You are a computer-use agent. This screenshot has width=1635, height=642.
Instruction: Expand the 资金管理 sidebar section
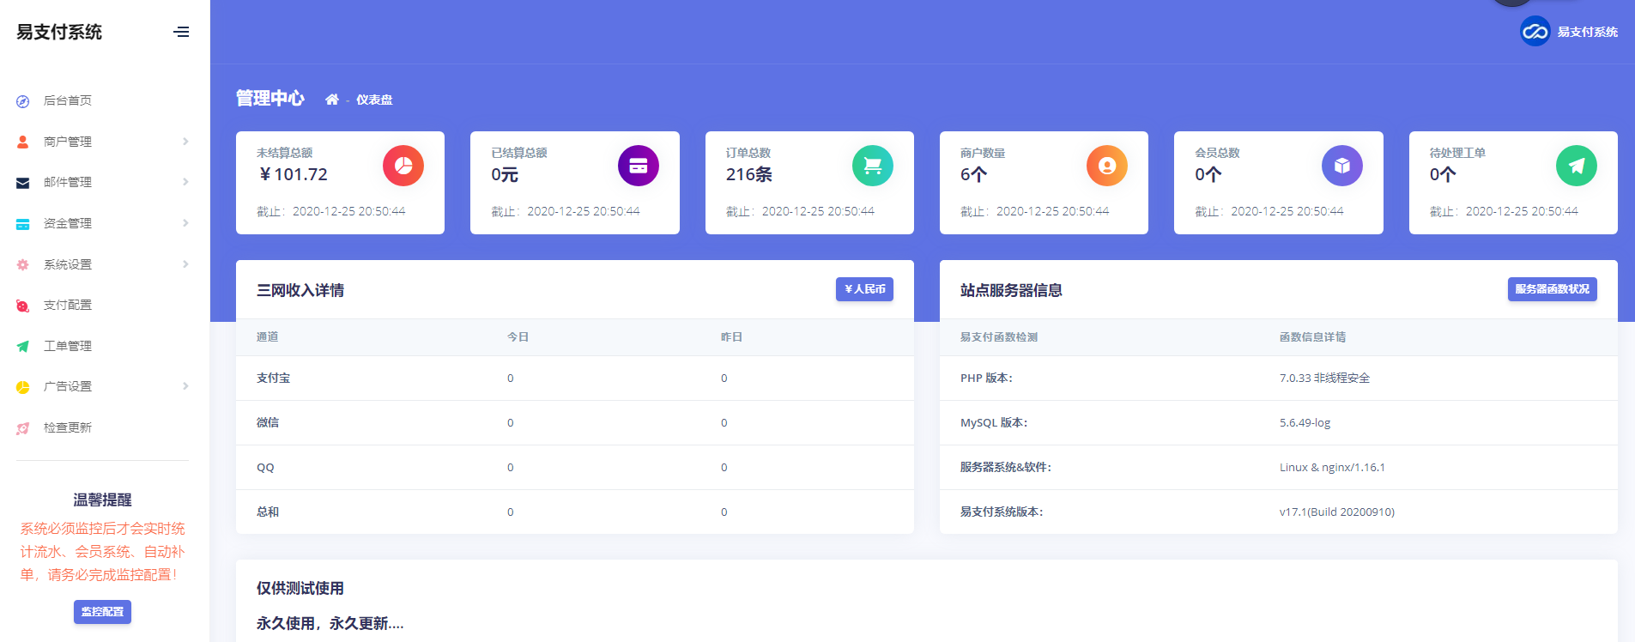(68, 223)
